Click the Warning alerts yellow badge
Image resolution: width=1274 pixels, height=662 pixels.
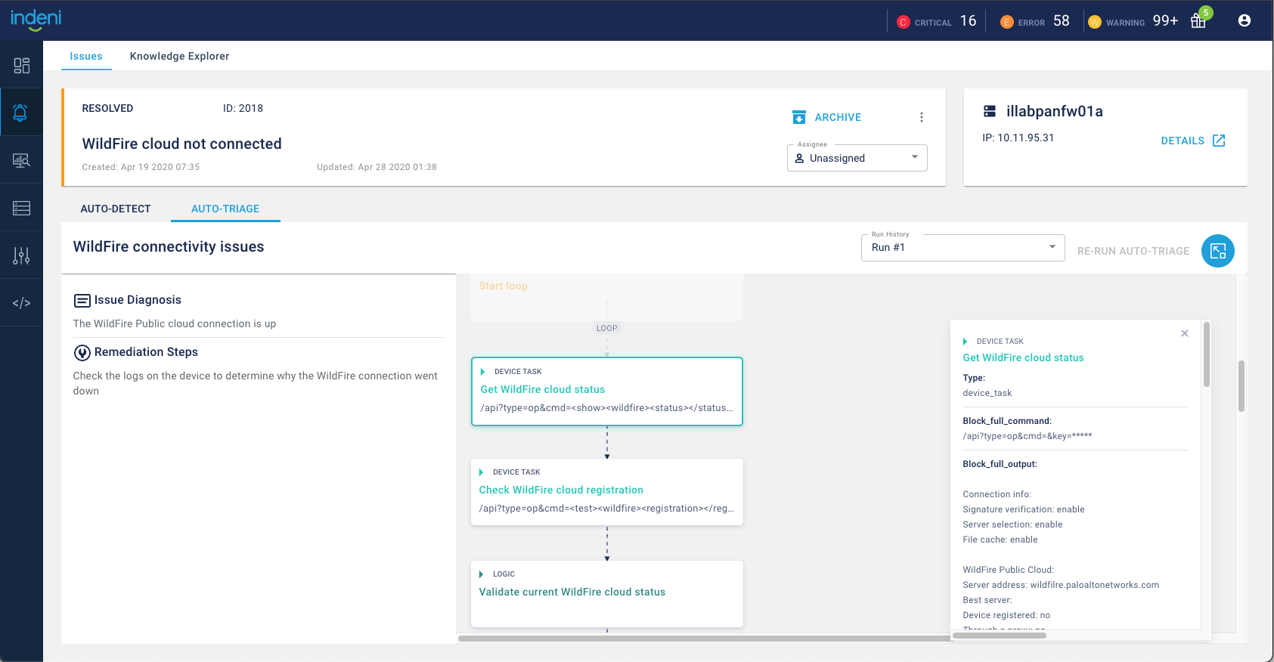click(x=1095, y=22)
